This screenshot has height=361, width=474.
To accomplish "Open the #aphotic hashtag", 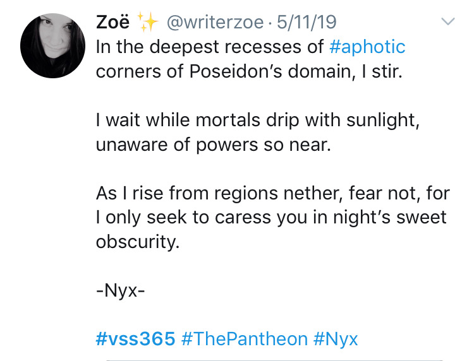I will [x=367, y=47].
